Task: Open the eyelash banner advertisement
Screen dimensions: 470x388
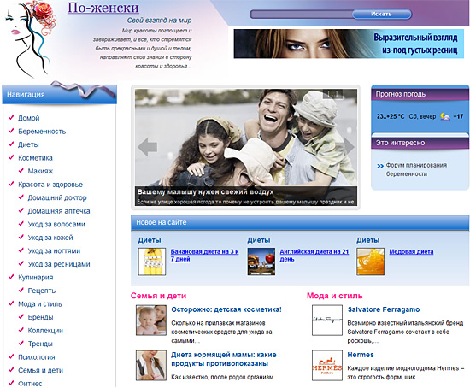Action: [x=349, y=44]
